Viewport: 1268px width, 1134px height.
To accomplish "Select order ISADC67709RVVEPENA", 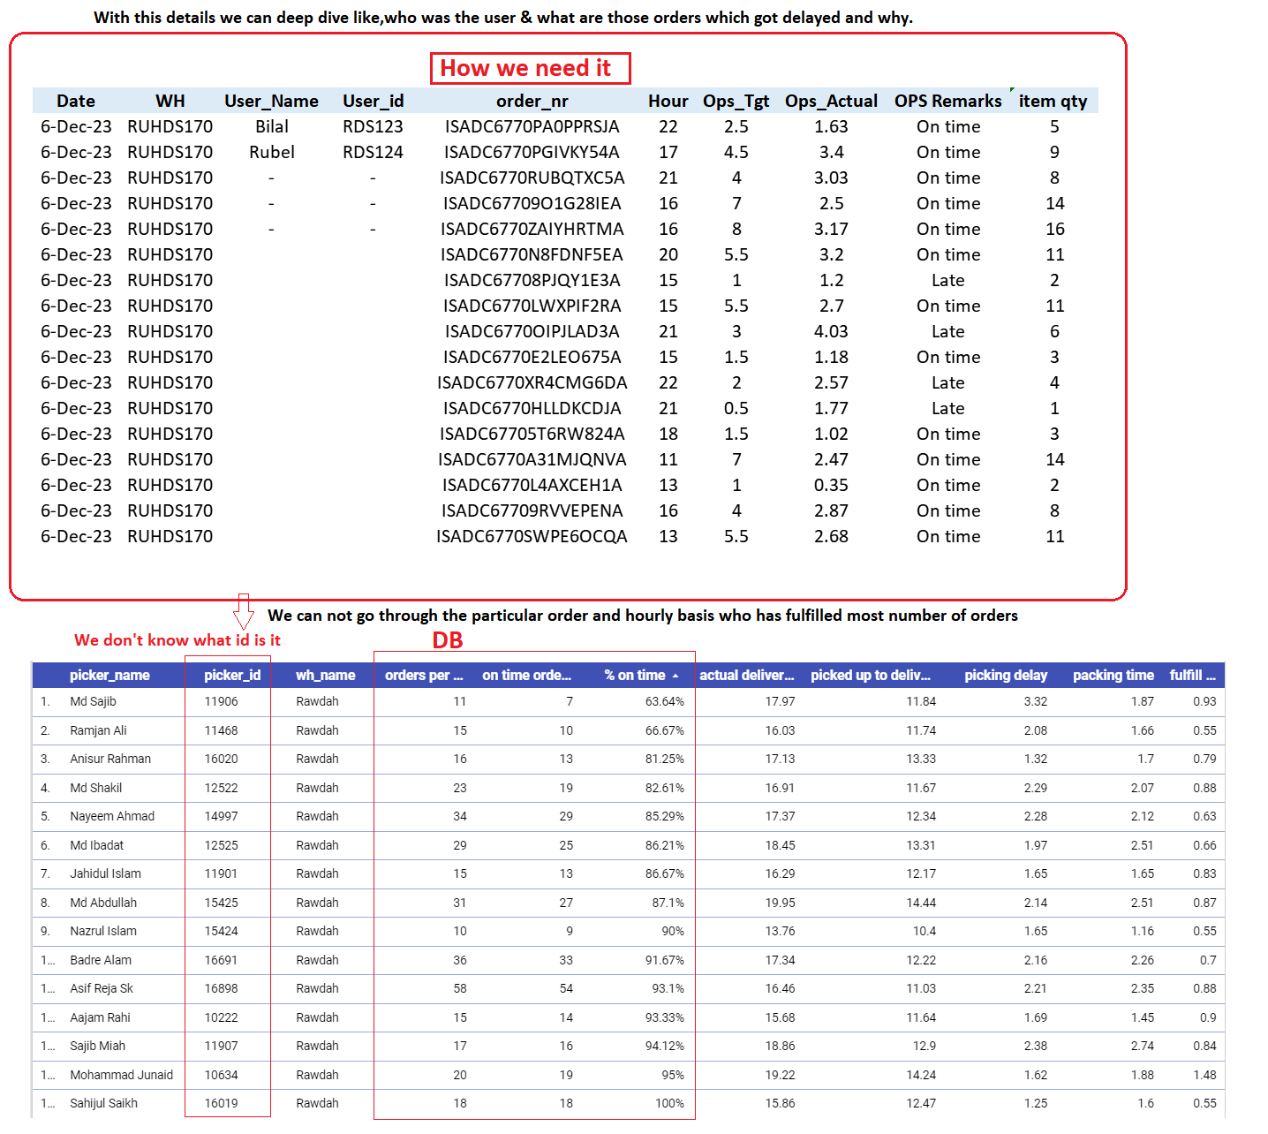I will 532,510.
